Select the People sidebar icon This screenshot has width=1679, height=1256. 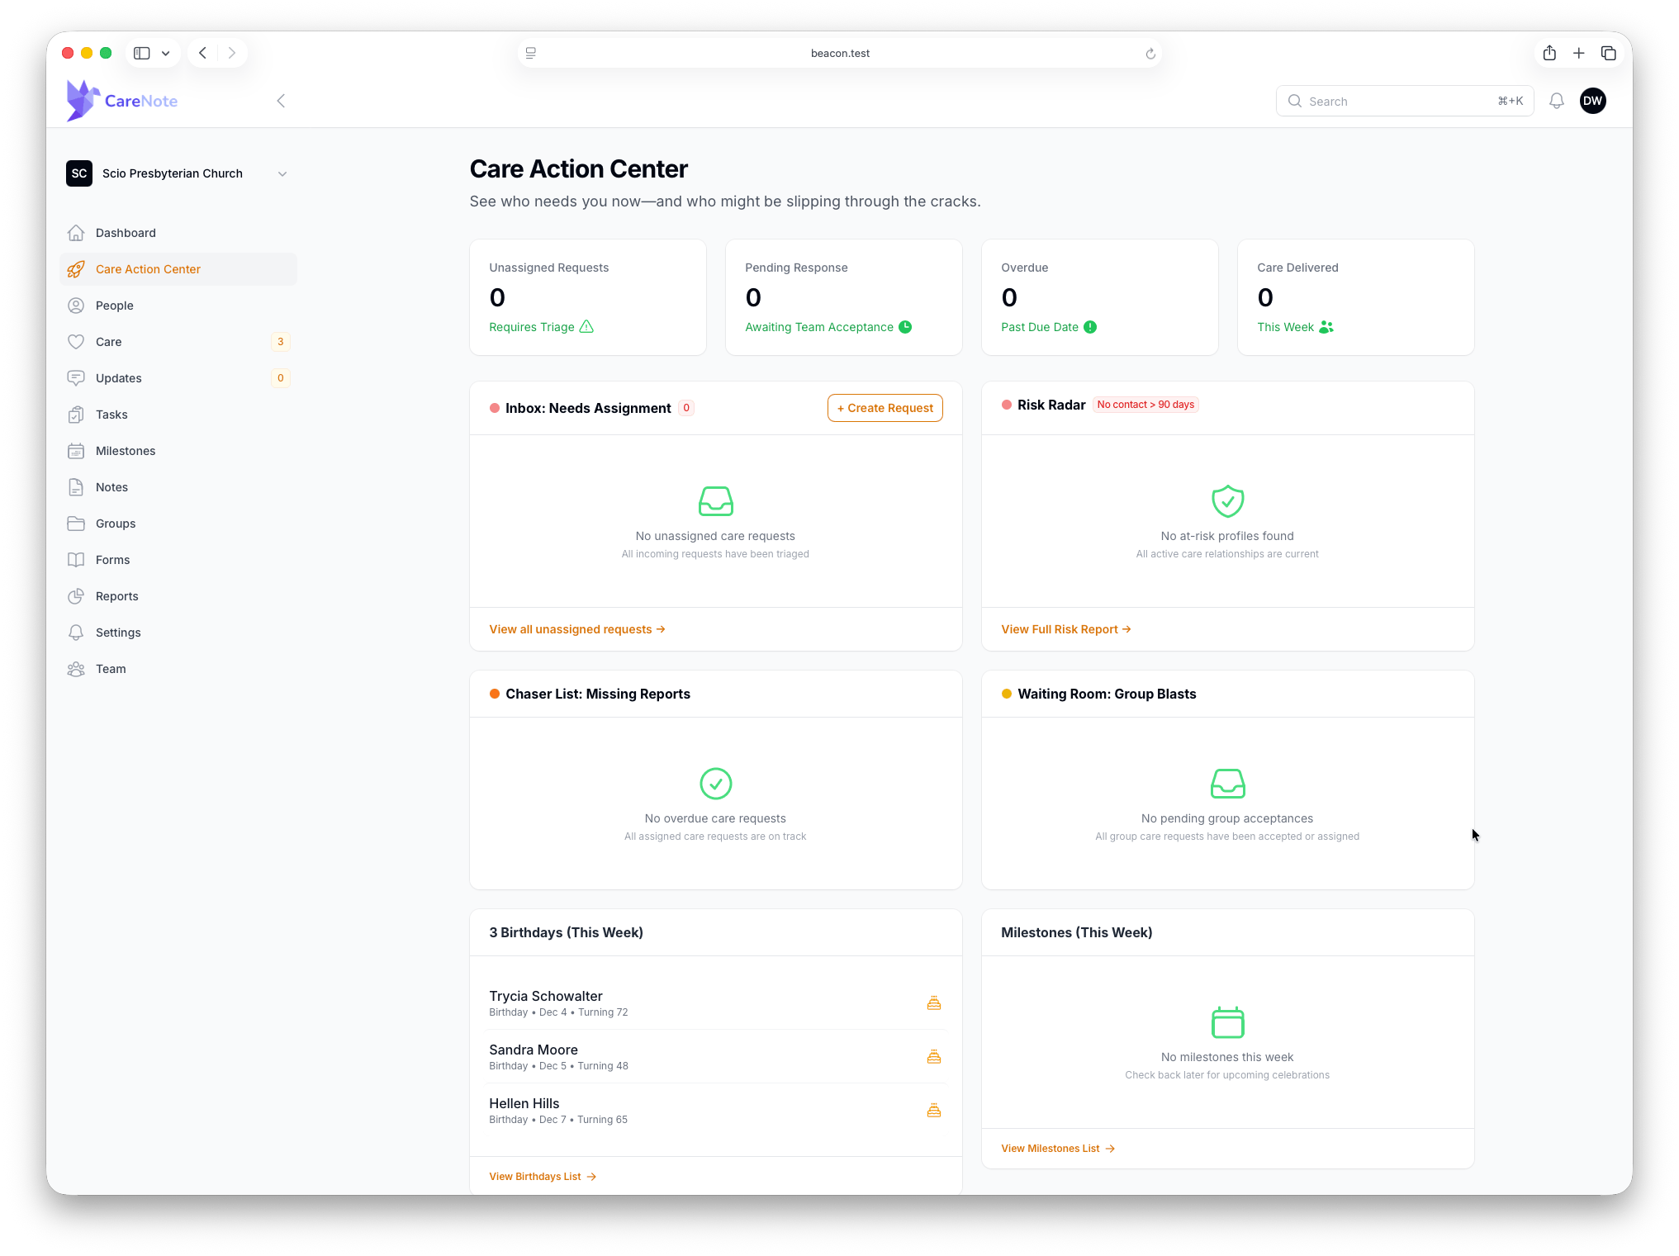[x=76, y=306]
